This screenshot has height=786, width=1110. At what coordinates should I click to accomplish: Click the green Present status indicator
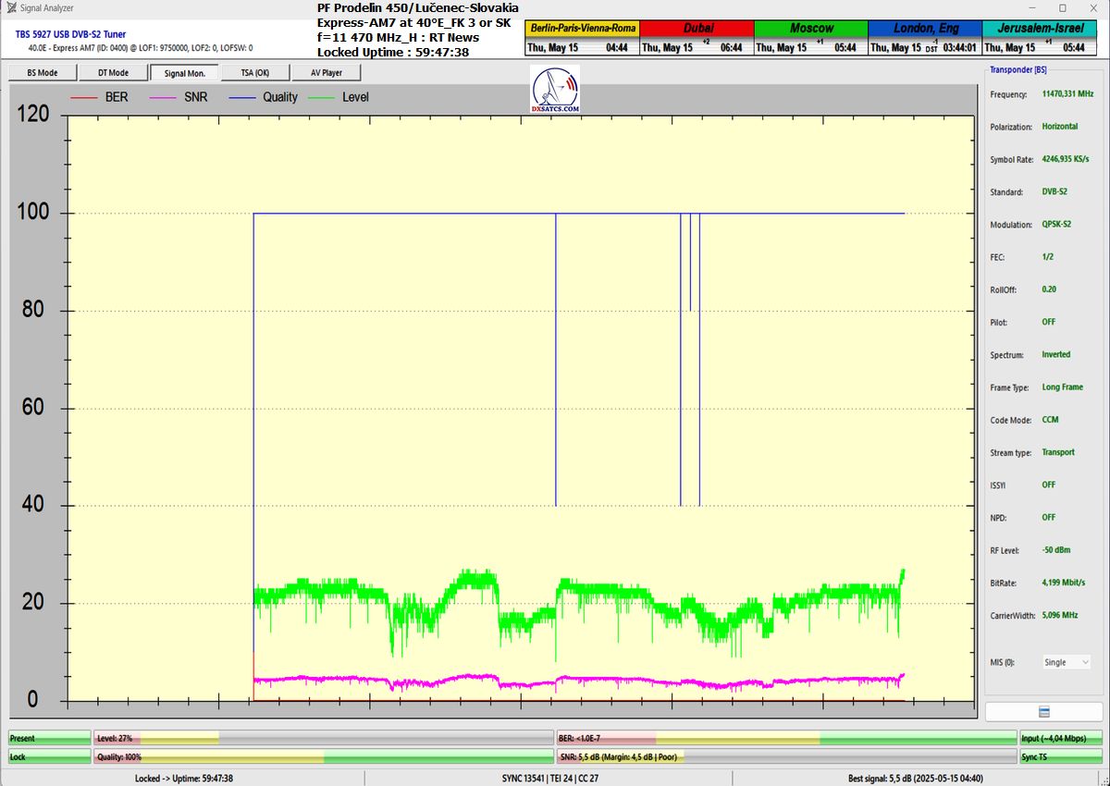click(x=48, y=739)
